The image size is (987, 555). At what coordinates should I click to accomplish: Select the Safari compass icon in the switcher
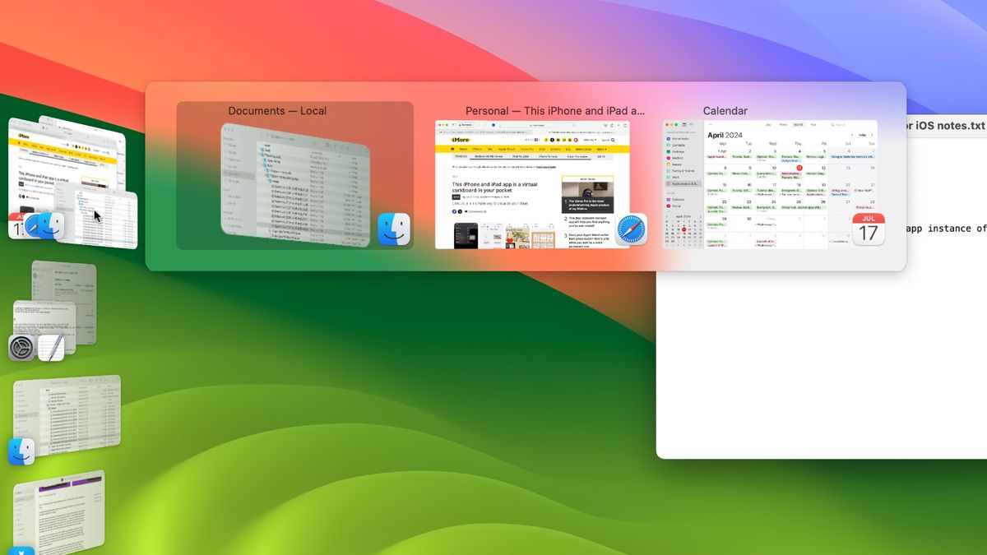(632, 229)
